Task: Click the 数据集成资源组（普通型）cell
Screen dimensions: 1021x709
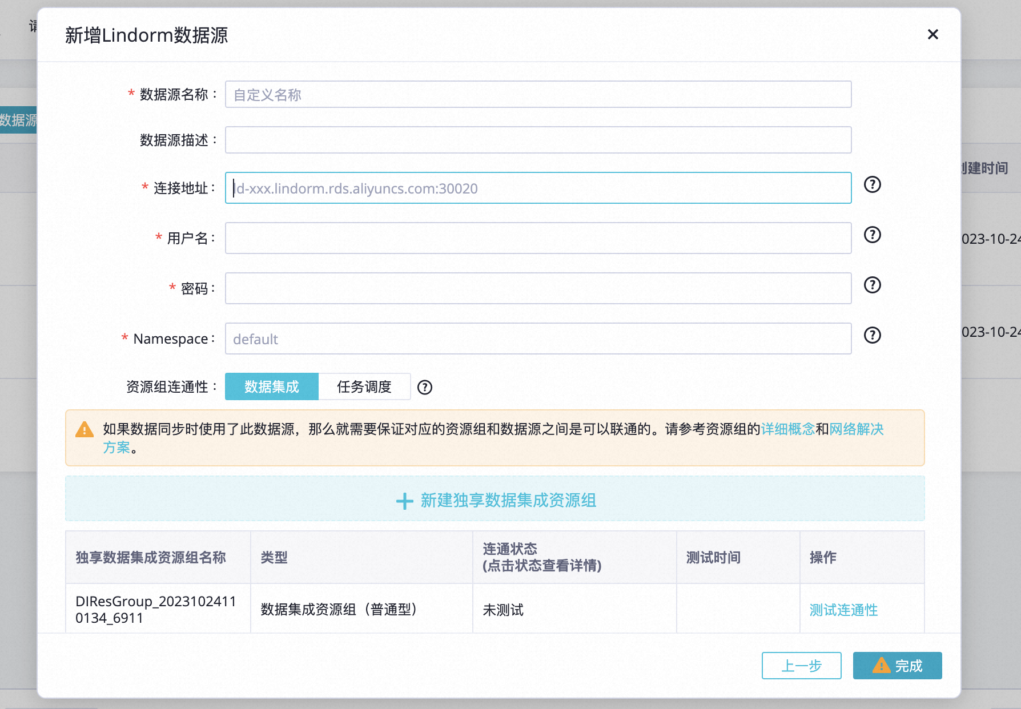Action: tap(361, 609)
